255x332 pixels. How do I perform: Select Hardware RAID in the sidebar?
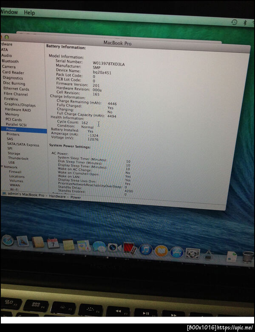pyautogui.click(x=18, y=110)
